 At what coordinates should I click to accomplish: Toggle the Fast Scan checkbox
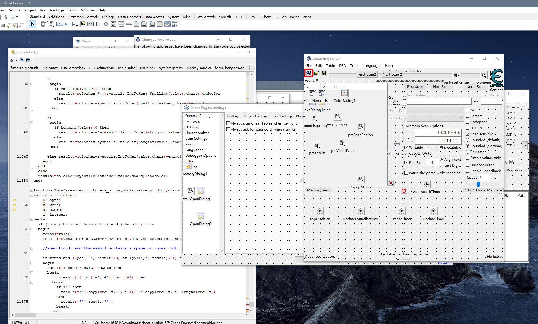[406, 163]
